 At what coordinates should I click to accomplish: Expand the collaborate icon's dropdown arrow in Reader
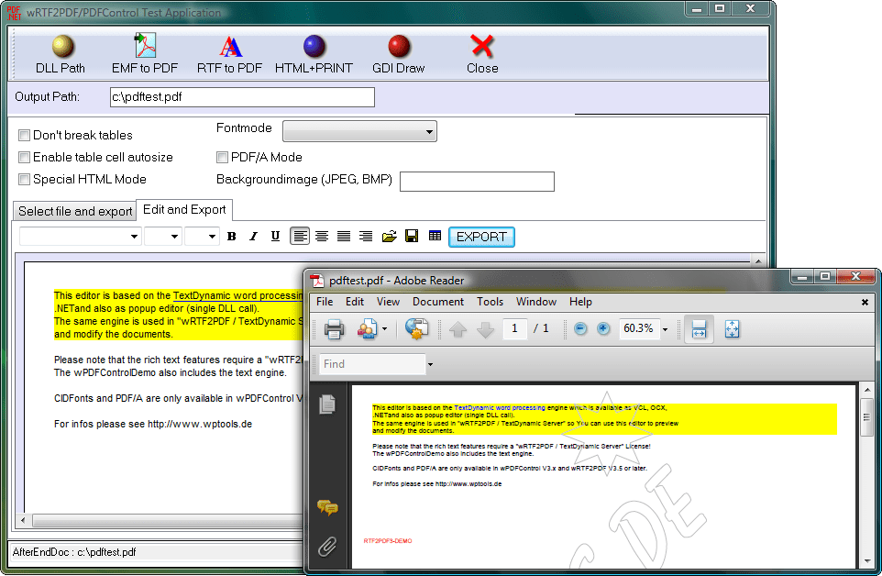tap(385, 329)
